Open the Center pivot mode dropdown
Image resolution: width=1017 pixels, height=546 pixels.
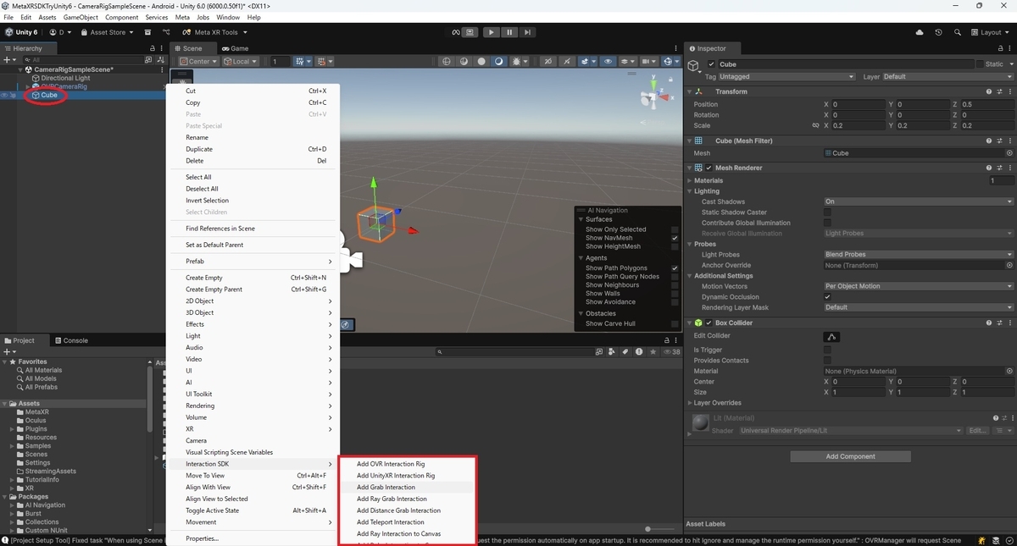(198, 61)
